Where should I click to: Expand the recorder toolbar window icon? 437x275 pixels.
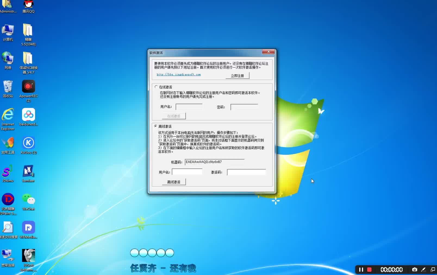pyautogui.click(x=433, y=270)
